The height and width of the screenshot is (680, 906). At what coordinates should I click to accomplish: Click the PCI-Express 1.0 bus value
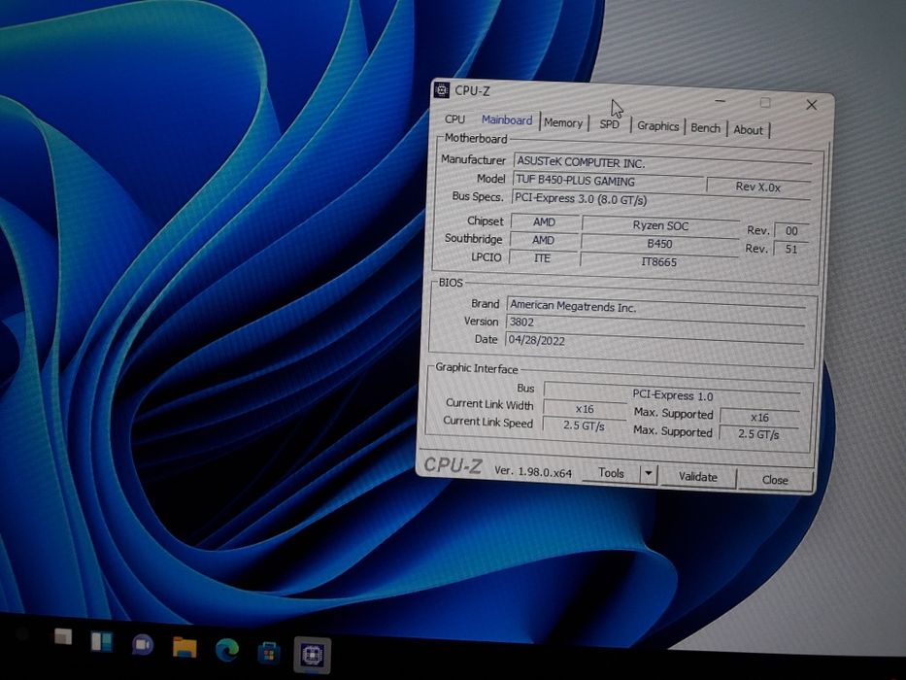[673, 395]
